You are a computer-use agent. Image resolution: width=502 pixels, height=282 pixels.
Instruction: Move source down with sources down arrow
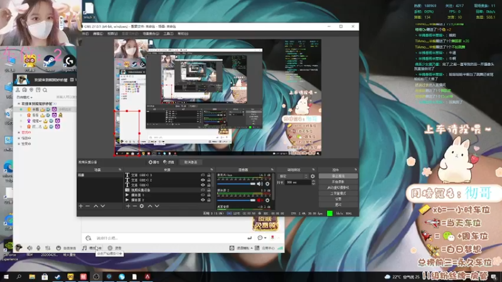coord(157,206)
